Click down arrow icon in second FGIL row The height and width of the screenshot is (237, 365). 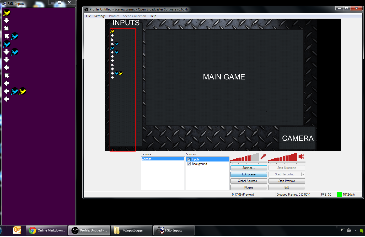click(x=7, y=20)
